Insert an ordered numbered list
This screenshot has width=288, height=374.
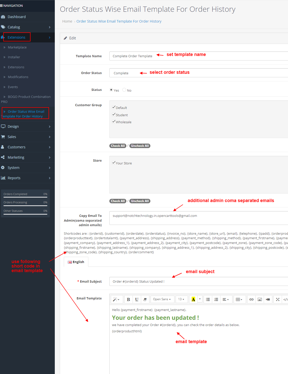click(216, 299)
